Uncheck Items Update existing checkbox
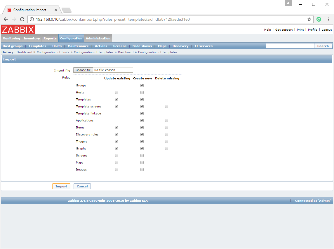Screen dimensions: 334x249 [x=116, y=128]
